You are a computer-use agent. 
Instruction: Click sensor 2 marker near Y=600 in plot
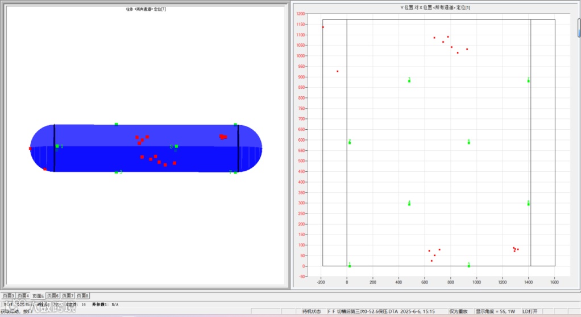click(x=350, y=142)
